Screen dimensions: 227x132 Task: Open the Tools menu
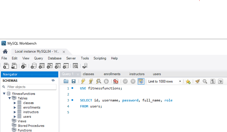point(85,58)
